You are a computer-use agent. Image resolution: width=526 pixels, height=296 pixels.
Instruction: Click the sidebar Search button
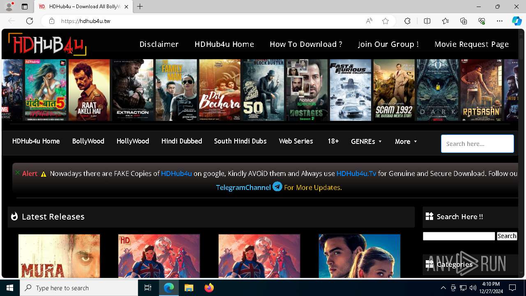507,236
